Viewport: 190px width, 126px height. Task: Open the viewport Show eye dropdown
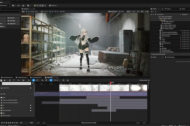pos(134,12)
